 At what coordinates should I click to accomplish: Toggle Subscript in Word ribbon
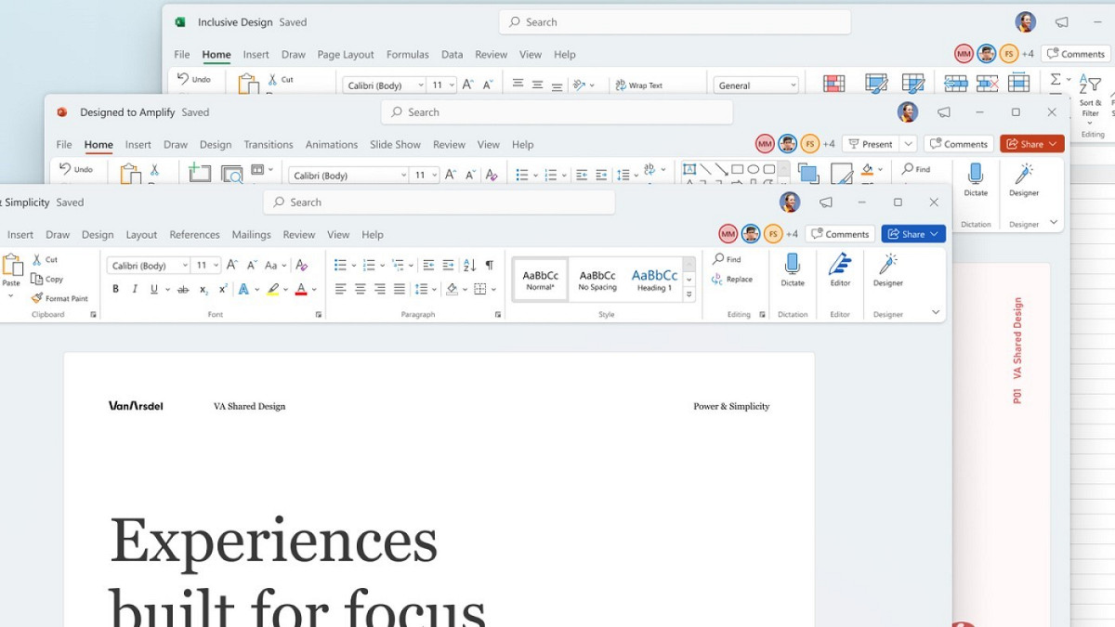203,290
